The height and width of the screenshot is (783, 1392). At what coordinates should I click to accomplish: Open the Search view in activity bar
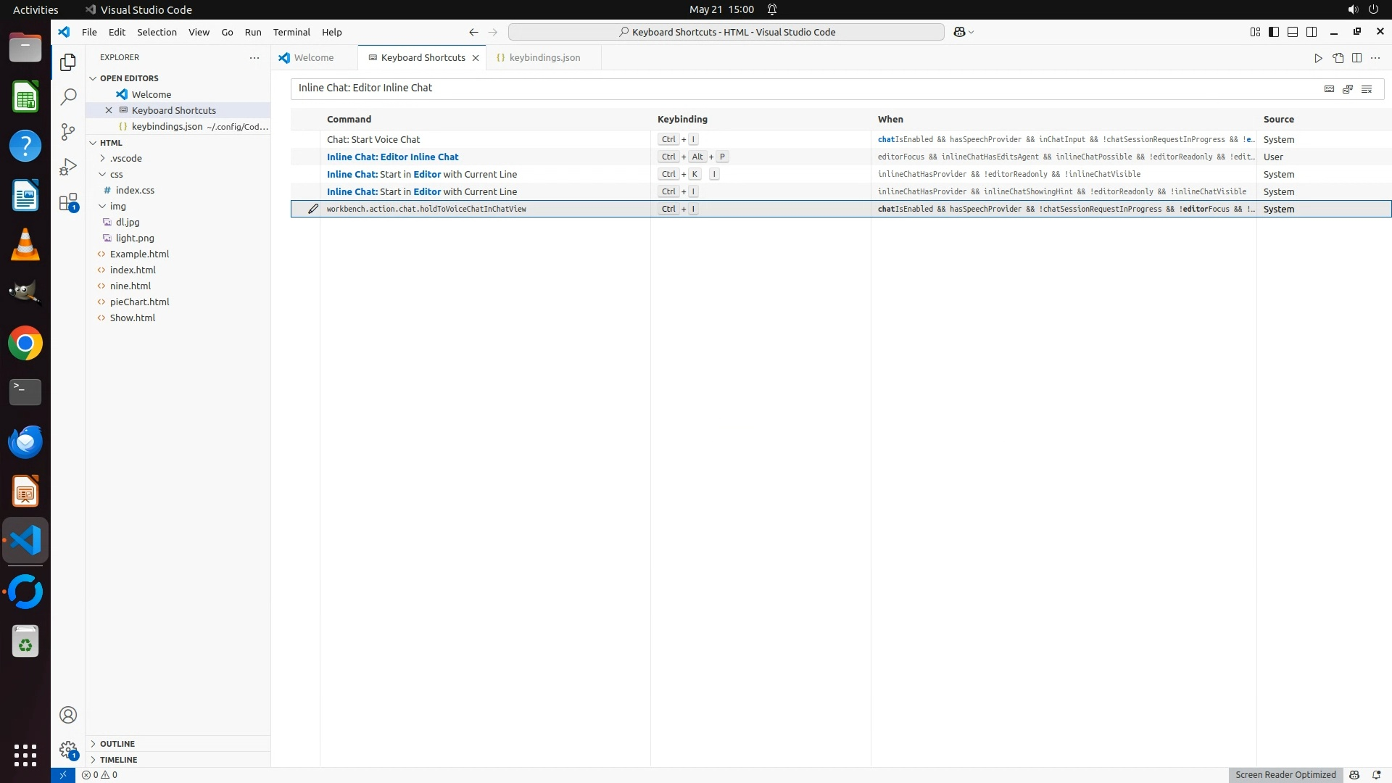pos(68,96)
